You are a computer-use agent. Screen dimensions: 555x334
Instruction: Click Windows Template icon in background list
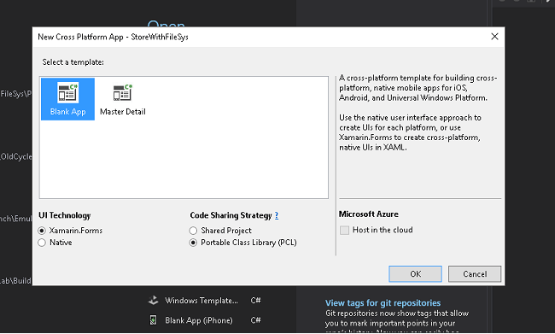(x=153, y=301)
